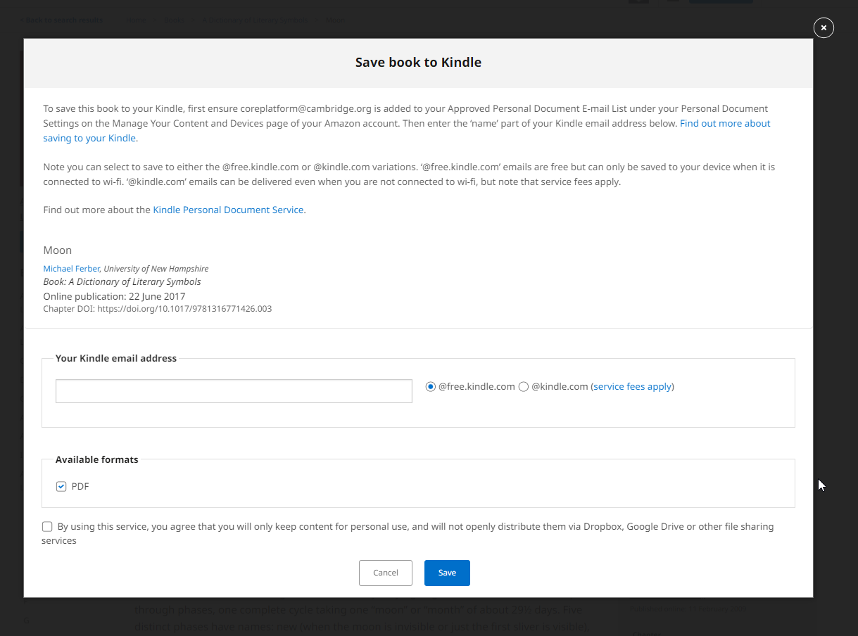Click the '@free.kindle.com' label text
This screenshot has width=858, height=636.
(477, 386)
